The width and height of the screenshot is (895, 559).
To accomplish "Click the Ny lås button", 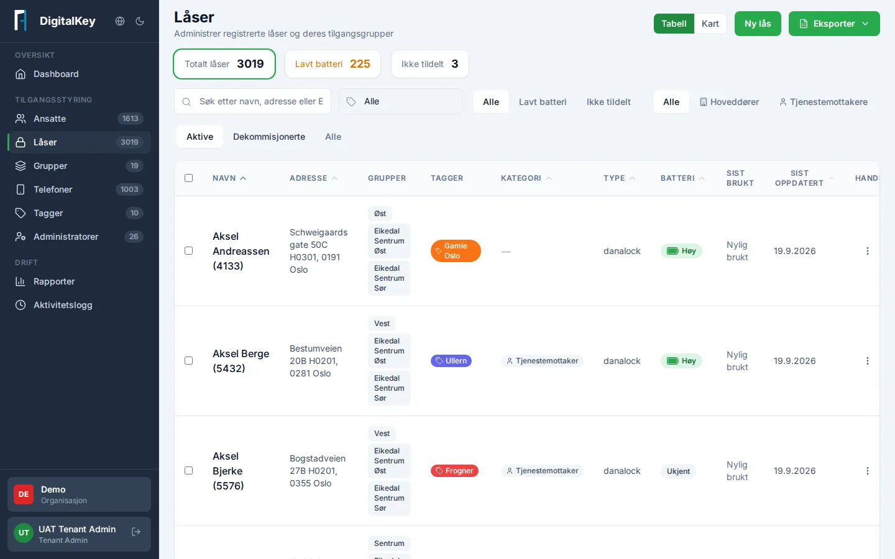I will (x=758, y=24).
